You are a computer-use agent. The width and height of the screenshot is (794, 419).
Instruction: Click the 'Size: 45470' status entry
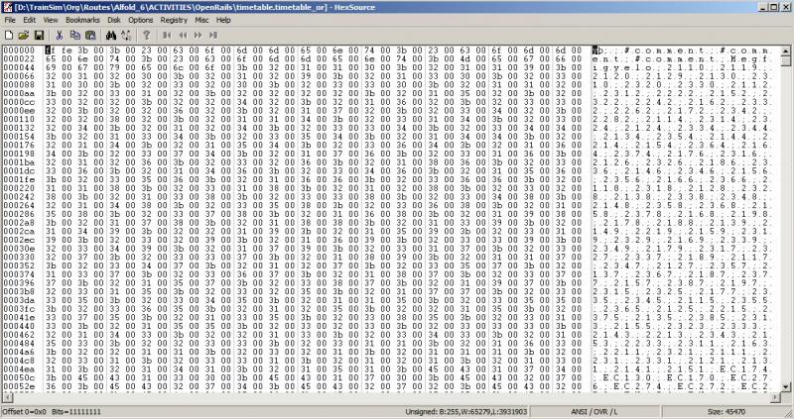click(x=727, y=411)
